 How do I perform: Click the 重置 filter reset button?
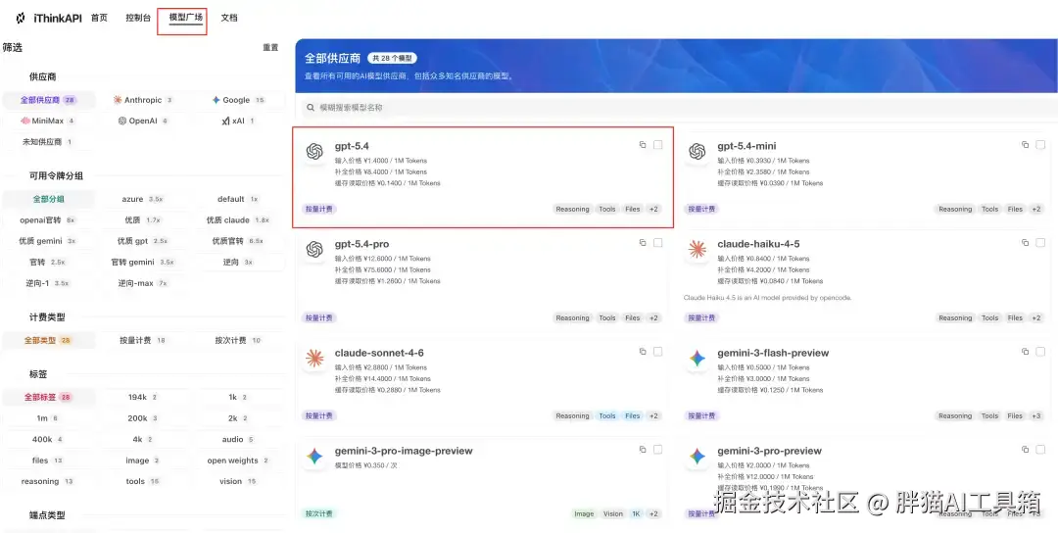click(x=270, y=48)
